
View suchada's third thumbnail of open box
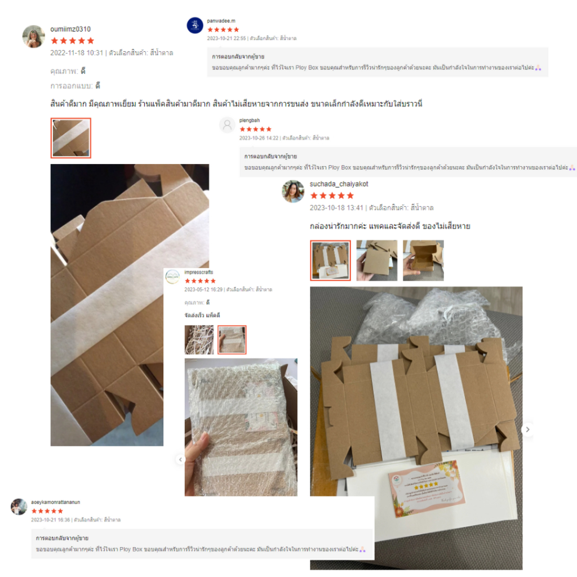point(423,260)
